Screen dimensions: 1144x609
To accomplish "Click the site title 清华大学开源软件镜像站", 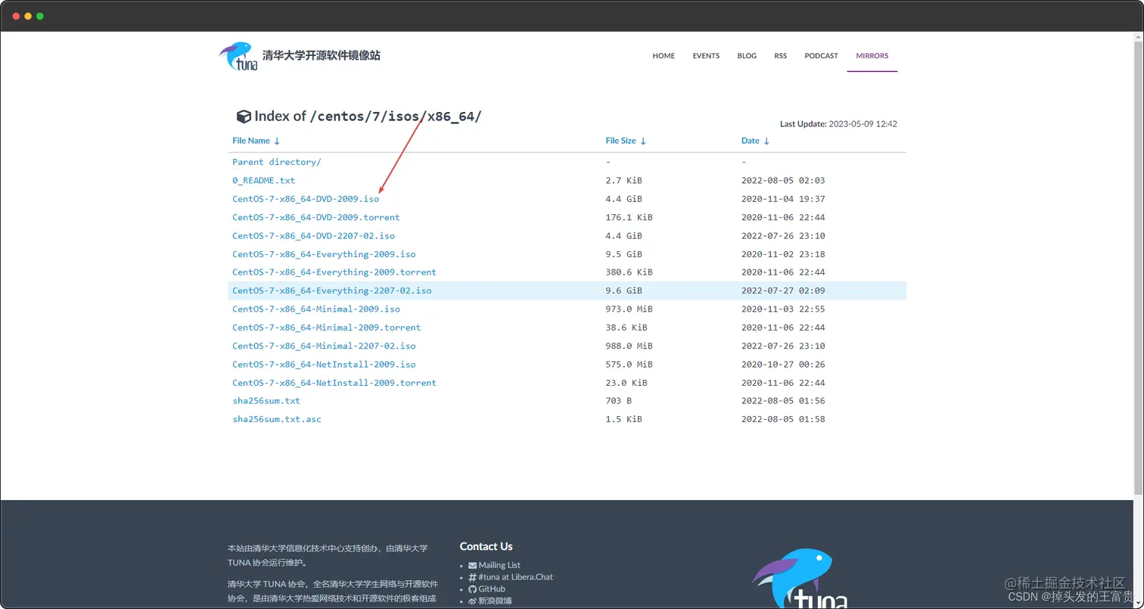I will [x=321, y=56].
